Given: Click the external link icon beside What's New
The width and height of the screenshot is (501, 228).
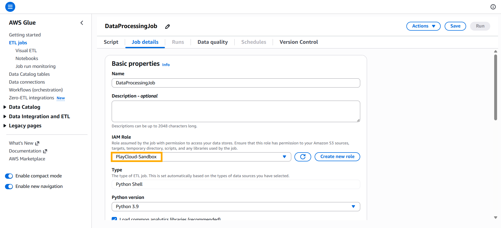Looking at the screenshot, I should (37, 143).
